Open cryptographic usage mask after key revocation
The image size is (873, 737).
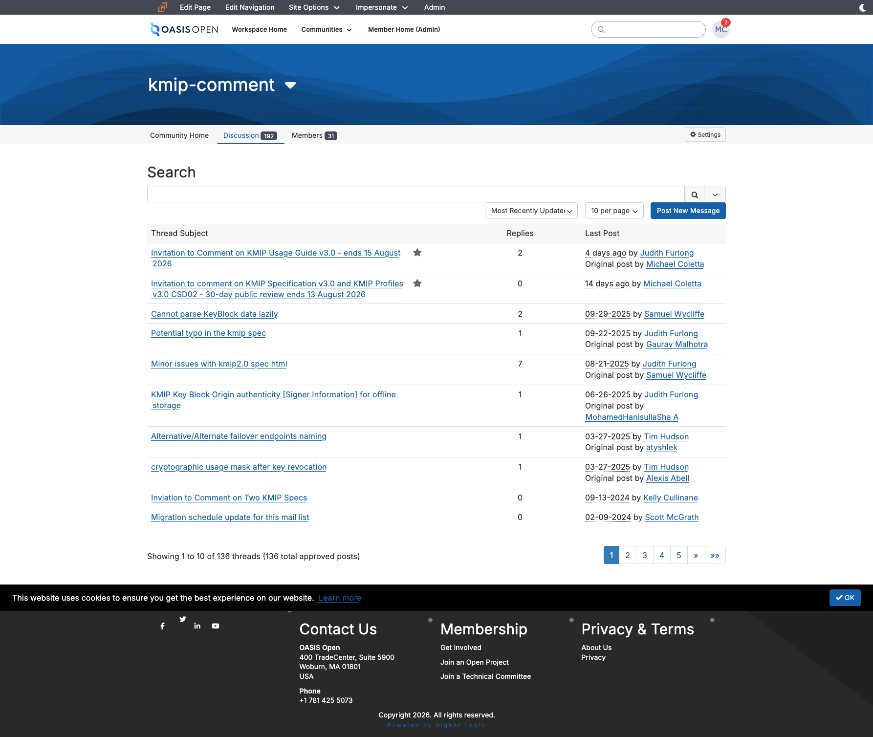(239, 467)
